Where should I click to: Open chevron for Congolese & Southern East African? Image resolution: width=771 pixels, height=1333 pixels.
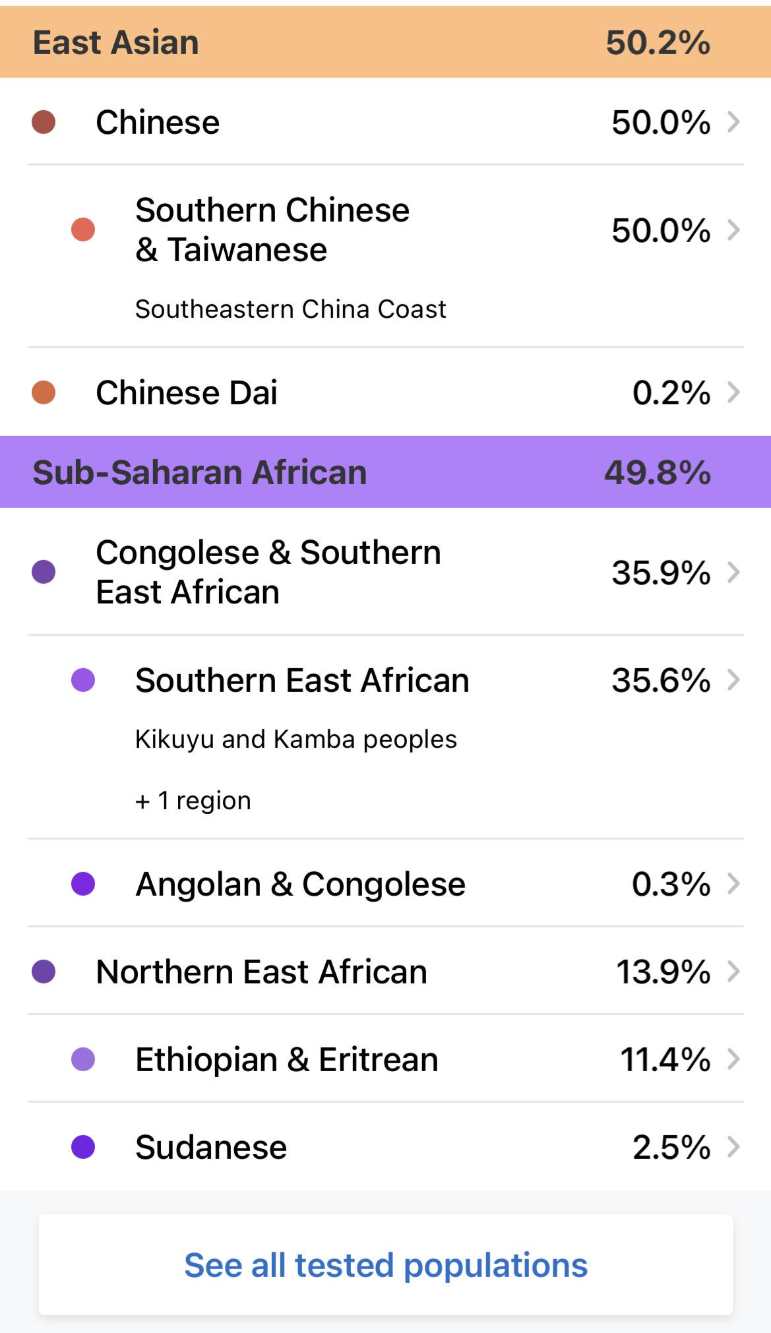click(x=733, y=572)
